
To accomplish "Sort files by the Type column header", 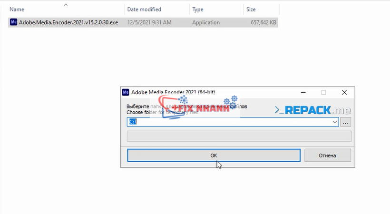I will pyautogui.click(x=198, y=9).
